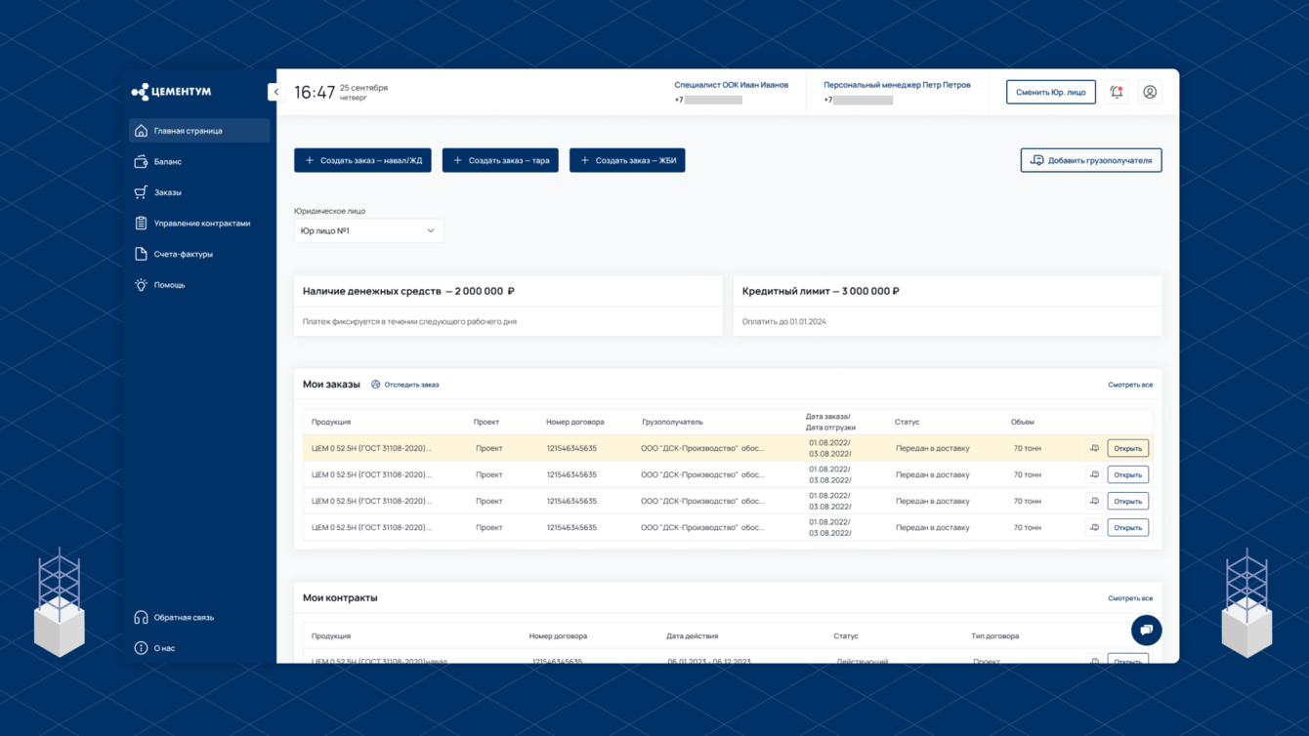The height and width of the screenshot is (736, 1309).
Task: Click Открыть in the highlighted order row
Action: 1128,448
